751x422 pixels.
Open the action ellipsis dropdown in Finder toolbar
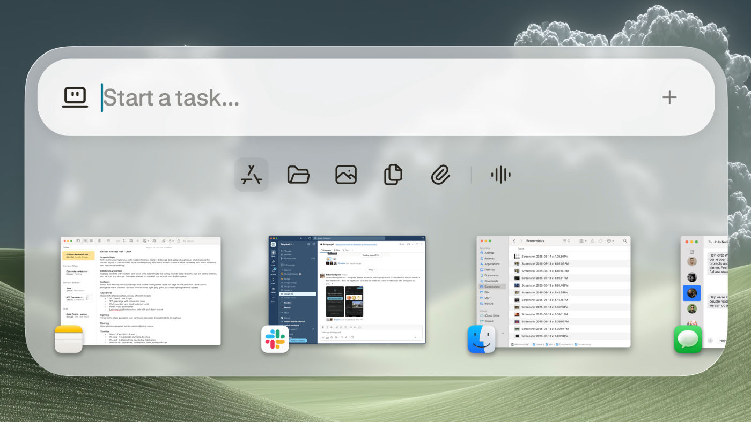click(x=611, y=241)
